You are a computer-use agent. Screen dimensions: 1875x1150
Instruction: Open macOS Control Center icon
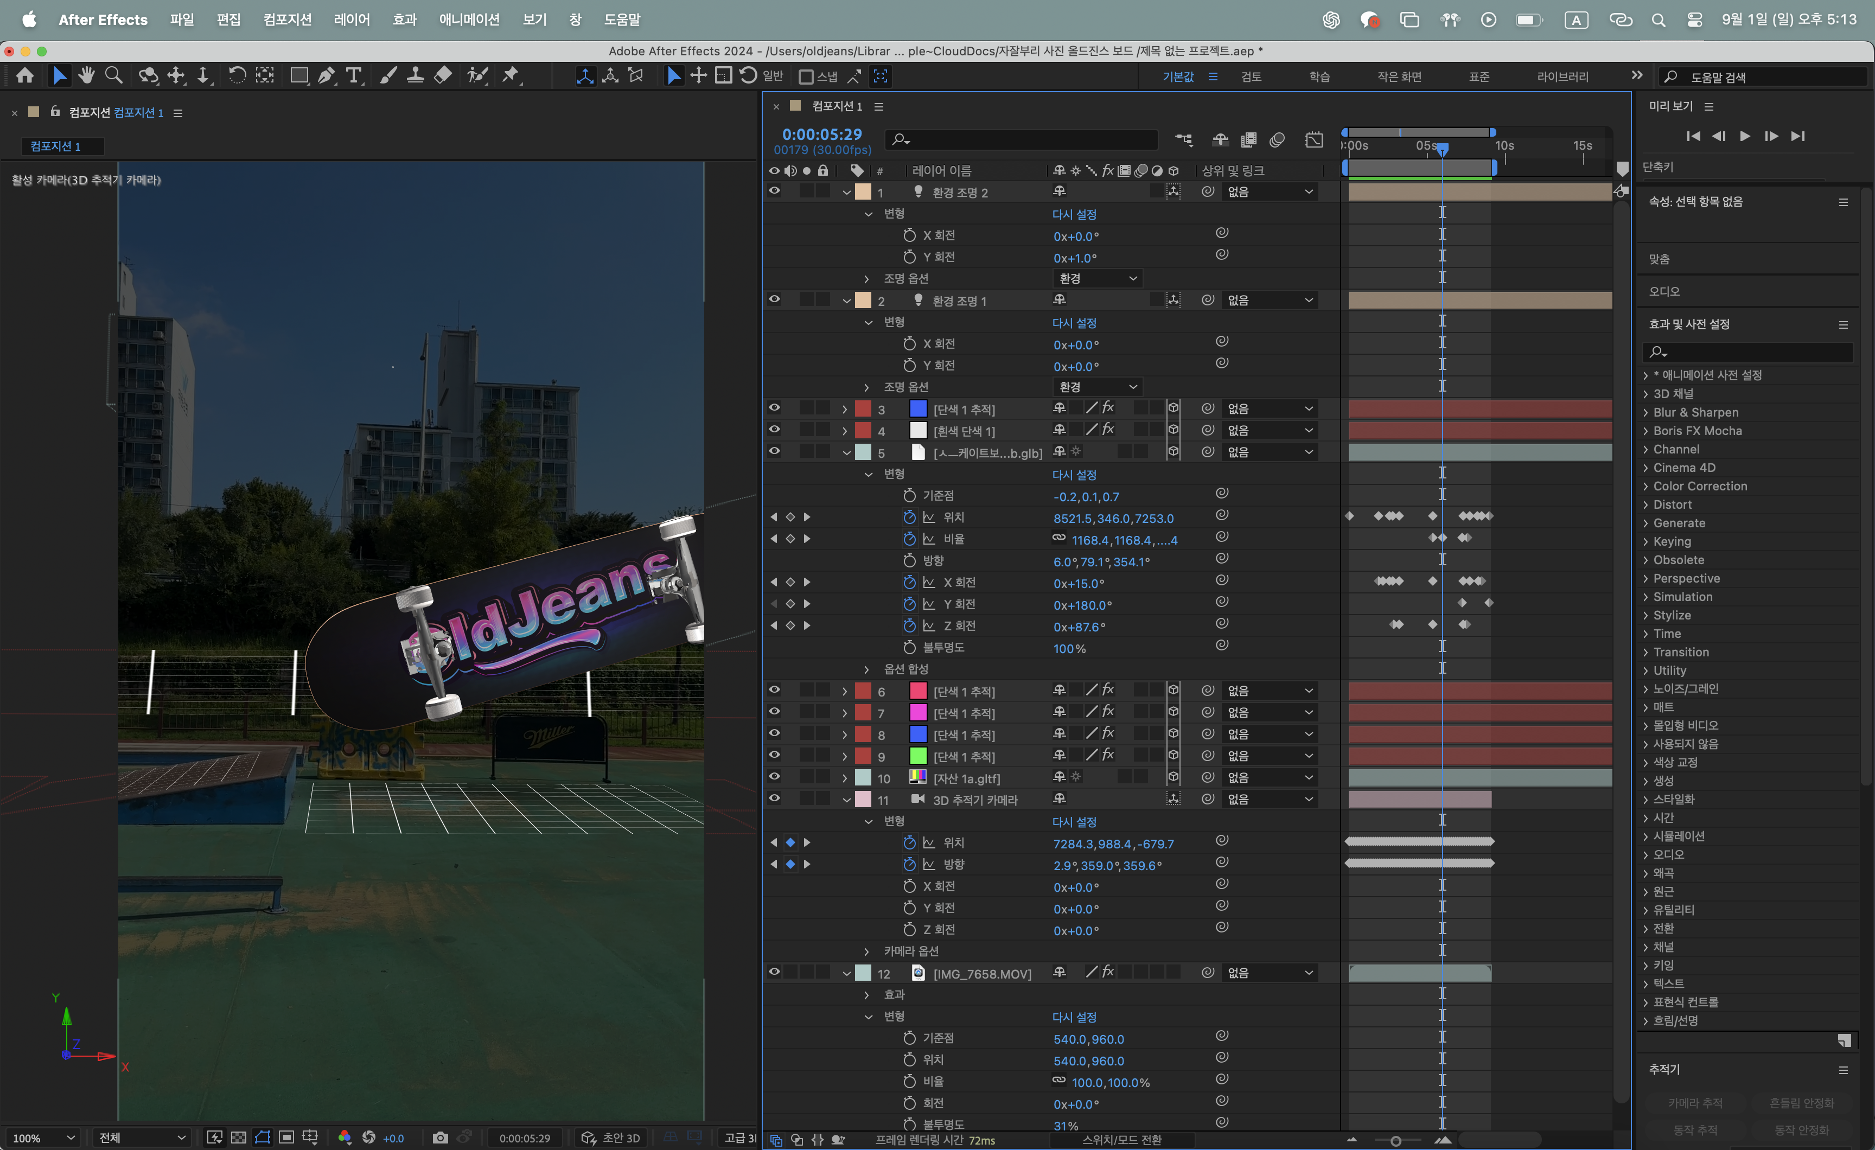tap(1694, 20)
